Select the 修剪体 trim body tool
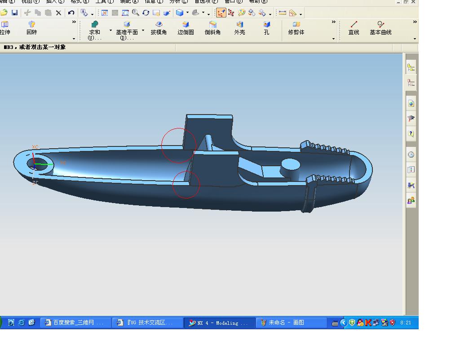460x345 pixels. (x=296, y=28)
